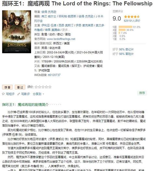Open the Lord of the Rings poster
The height and width of the screenshot is (171, 154).
pyautogui.click(x=17, y=32)
